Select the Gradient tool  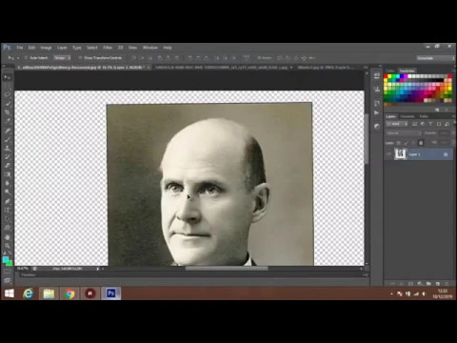pos(8,174)
